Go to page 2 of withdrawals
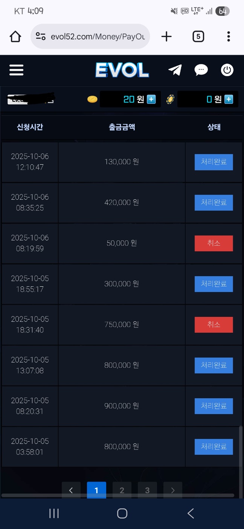This screenshot has width=244, height=529. (122, 490)
